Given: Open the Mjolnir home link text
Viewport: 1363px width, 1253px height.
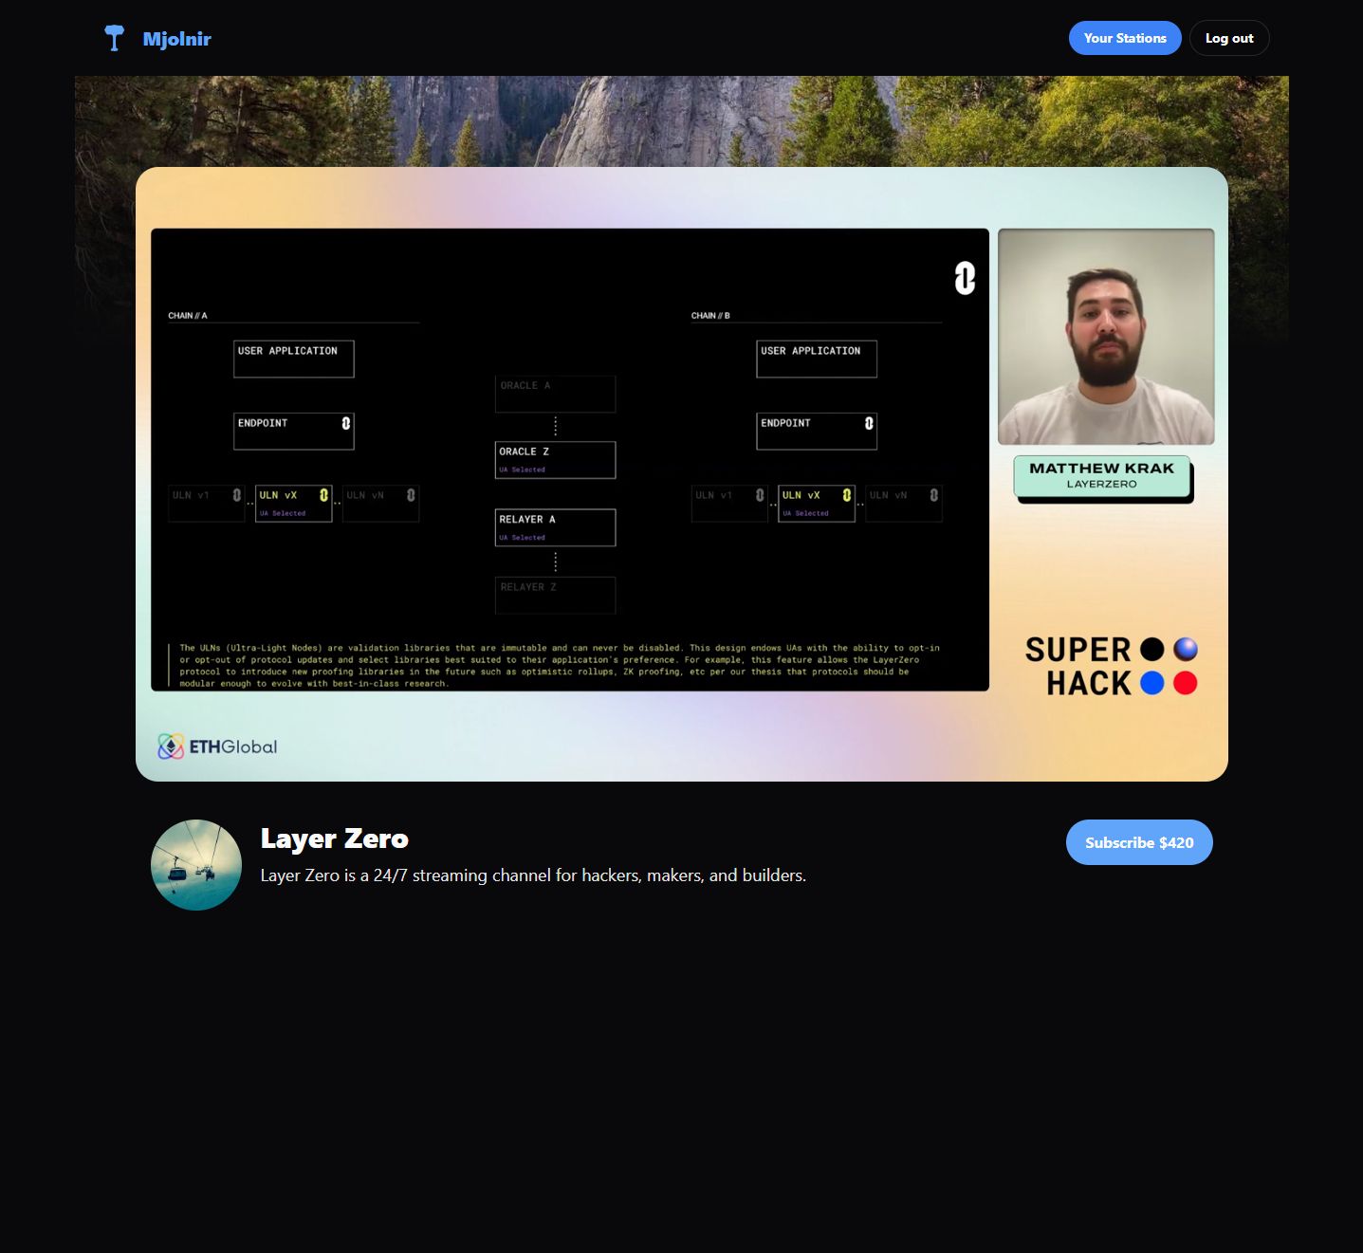Looking at the screenshot, I should pos(176,39).
